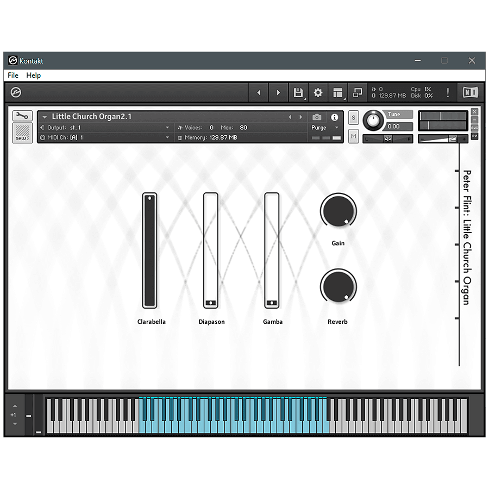The image size is (489, 489).
Task: Minimize the Kontakt window
Action: point(418,60)
